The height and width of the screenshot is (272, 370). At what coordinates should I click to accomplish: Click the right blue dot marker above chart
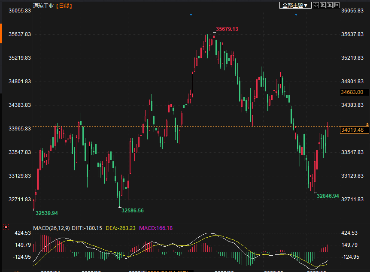[x=296, y=15]
